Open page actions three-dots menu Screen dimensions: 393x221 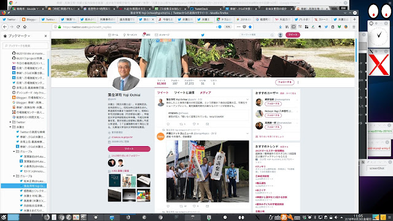point(238,27)
